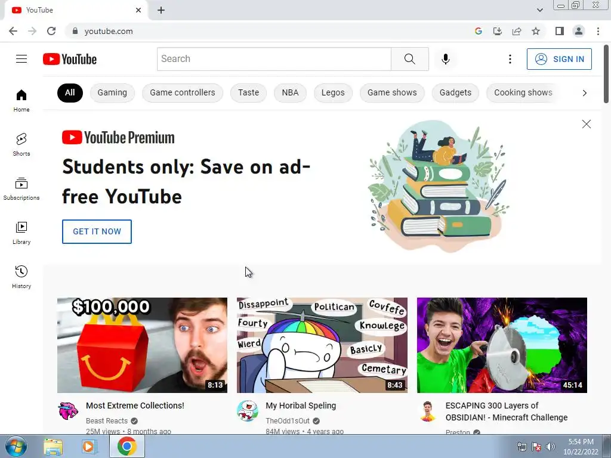Click the SIGN IN button
This screenshot has height=458, width=611.
coord(559,59)
